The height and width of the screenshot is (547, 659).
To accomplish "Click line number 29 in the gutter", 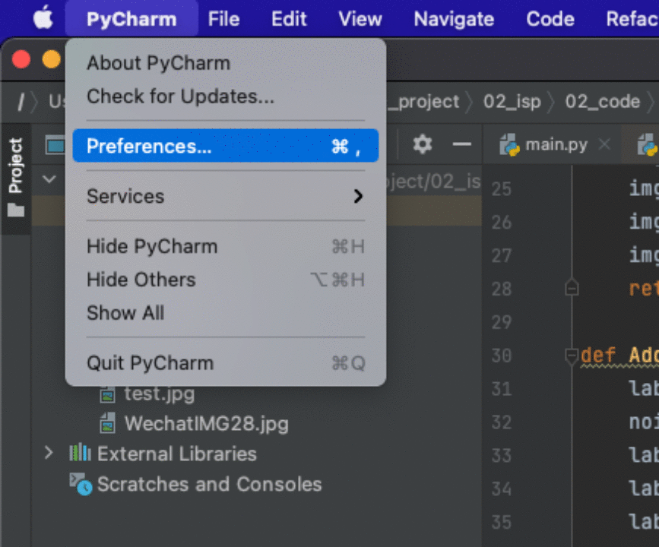I will click(x=502, y=322).
